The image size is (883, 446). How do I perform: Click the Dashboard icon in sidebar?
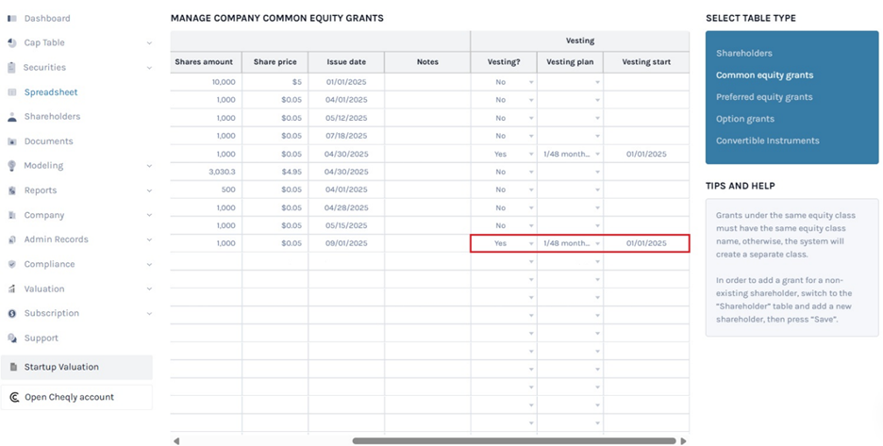tap(12, 18)
